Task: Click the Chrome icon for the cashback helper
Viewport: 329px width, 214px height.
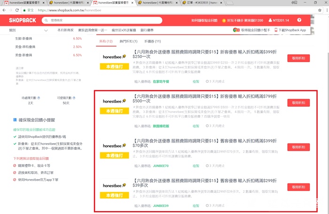Action: pos(235,30)
